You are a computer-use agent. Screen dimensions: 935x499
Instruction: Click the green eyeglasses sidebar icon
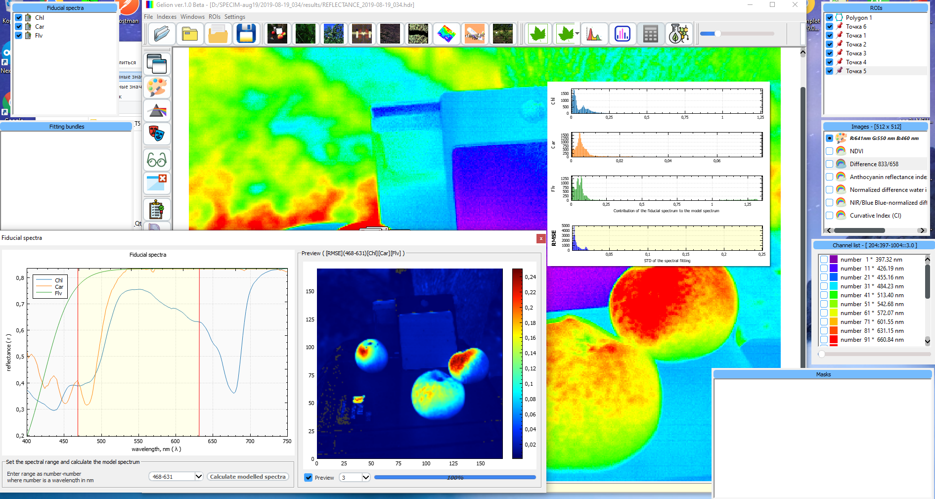(x=157, y=160)
